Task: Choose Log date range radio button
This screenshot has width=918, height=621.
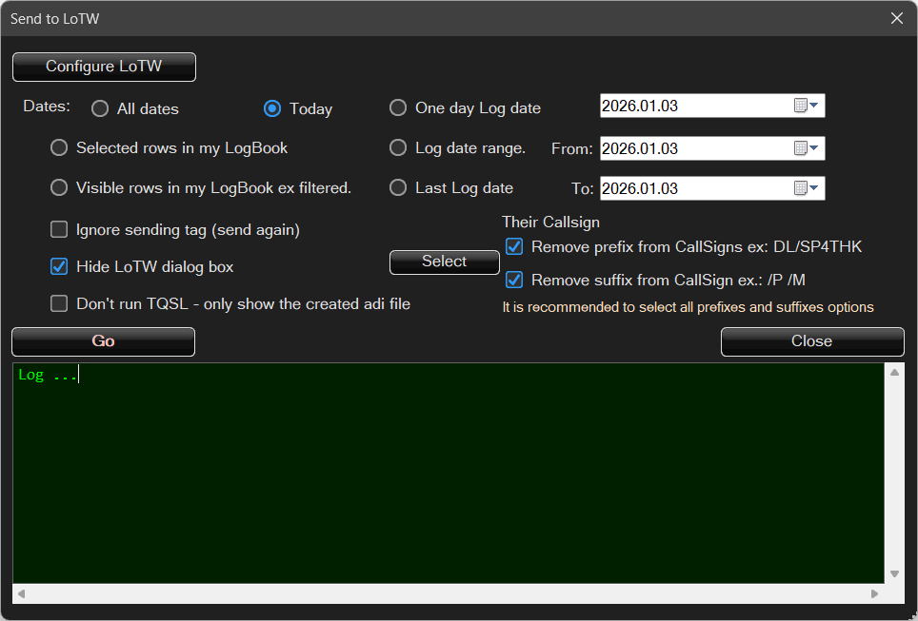Action: tap(398, 147)
